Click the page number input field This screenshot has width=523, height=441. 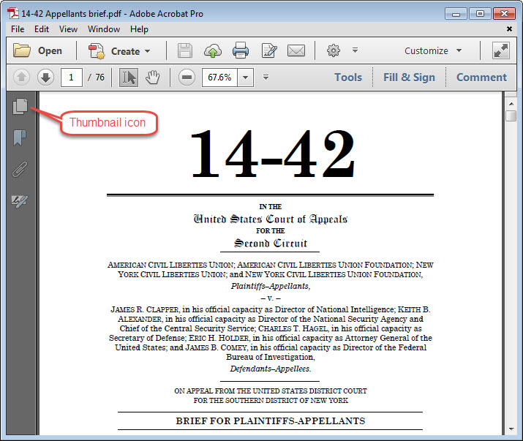(71, 78)
